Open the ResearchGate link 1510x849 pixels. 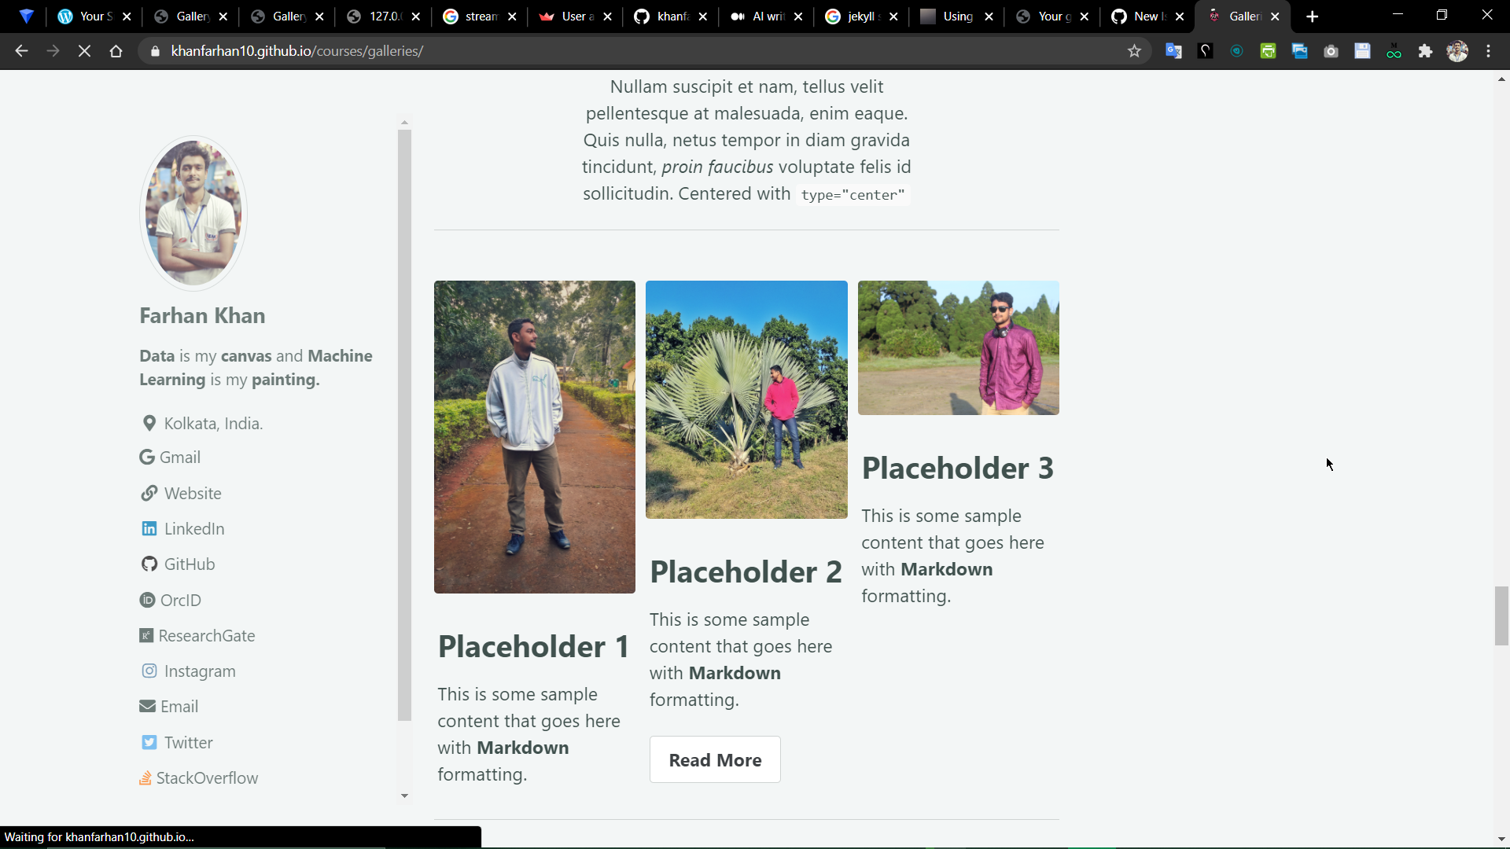pos(206,636)
